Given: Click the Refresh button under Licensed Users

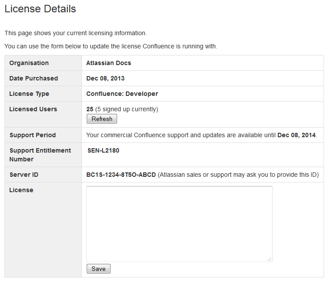Looking at the screenshot, I should coord(102,119).
